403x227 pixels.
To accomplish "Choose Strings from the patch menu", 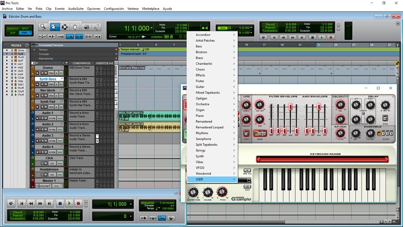I will 213,150.
